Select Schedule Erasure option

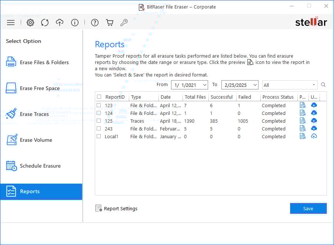pyautogui.click(x=41, y=166)
